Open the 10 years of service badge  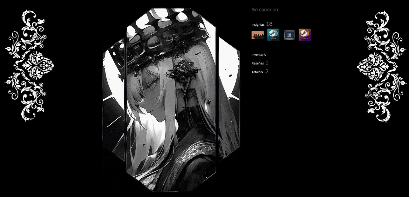click(289, 35)
